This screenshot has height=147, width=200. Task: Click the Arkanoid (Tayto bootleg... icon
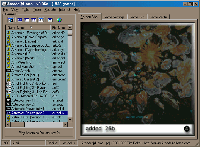pos(8,49)
